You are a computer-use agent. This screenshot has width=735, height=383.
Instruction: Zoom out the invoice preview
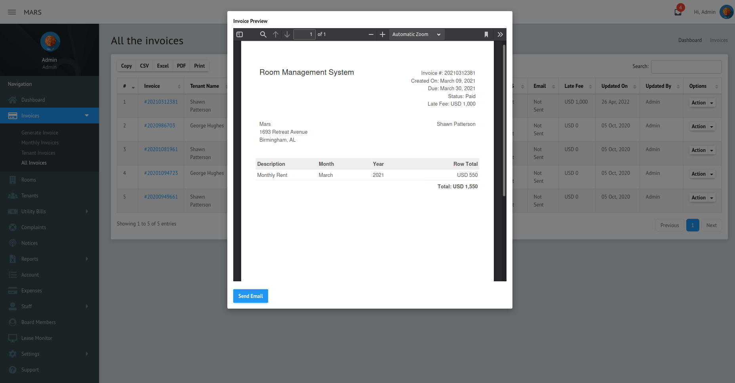coord(371,34)
